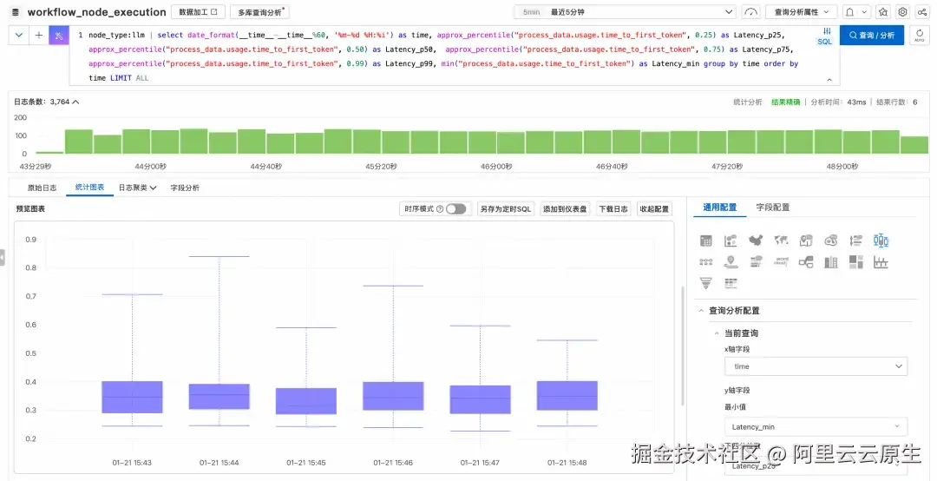Toggle the SQL mode icon
The image size is (937, 481).
pos(825,36)
